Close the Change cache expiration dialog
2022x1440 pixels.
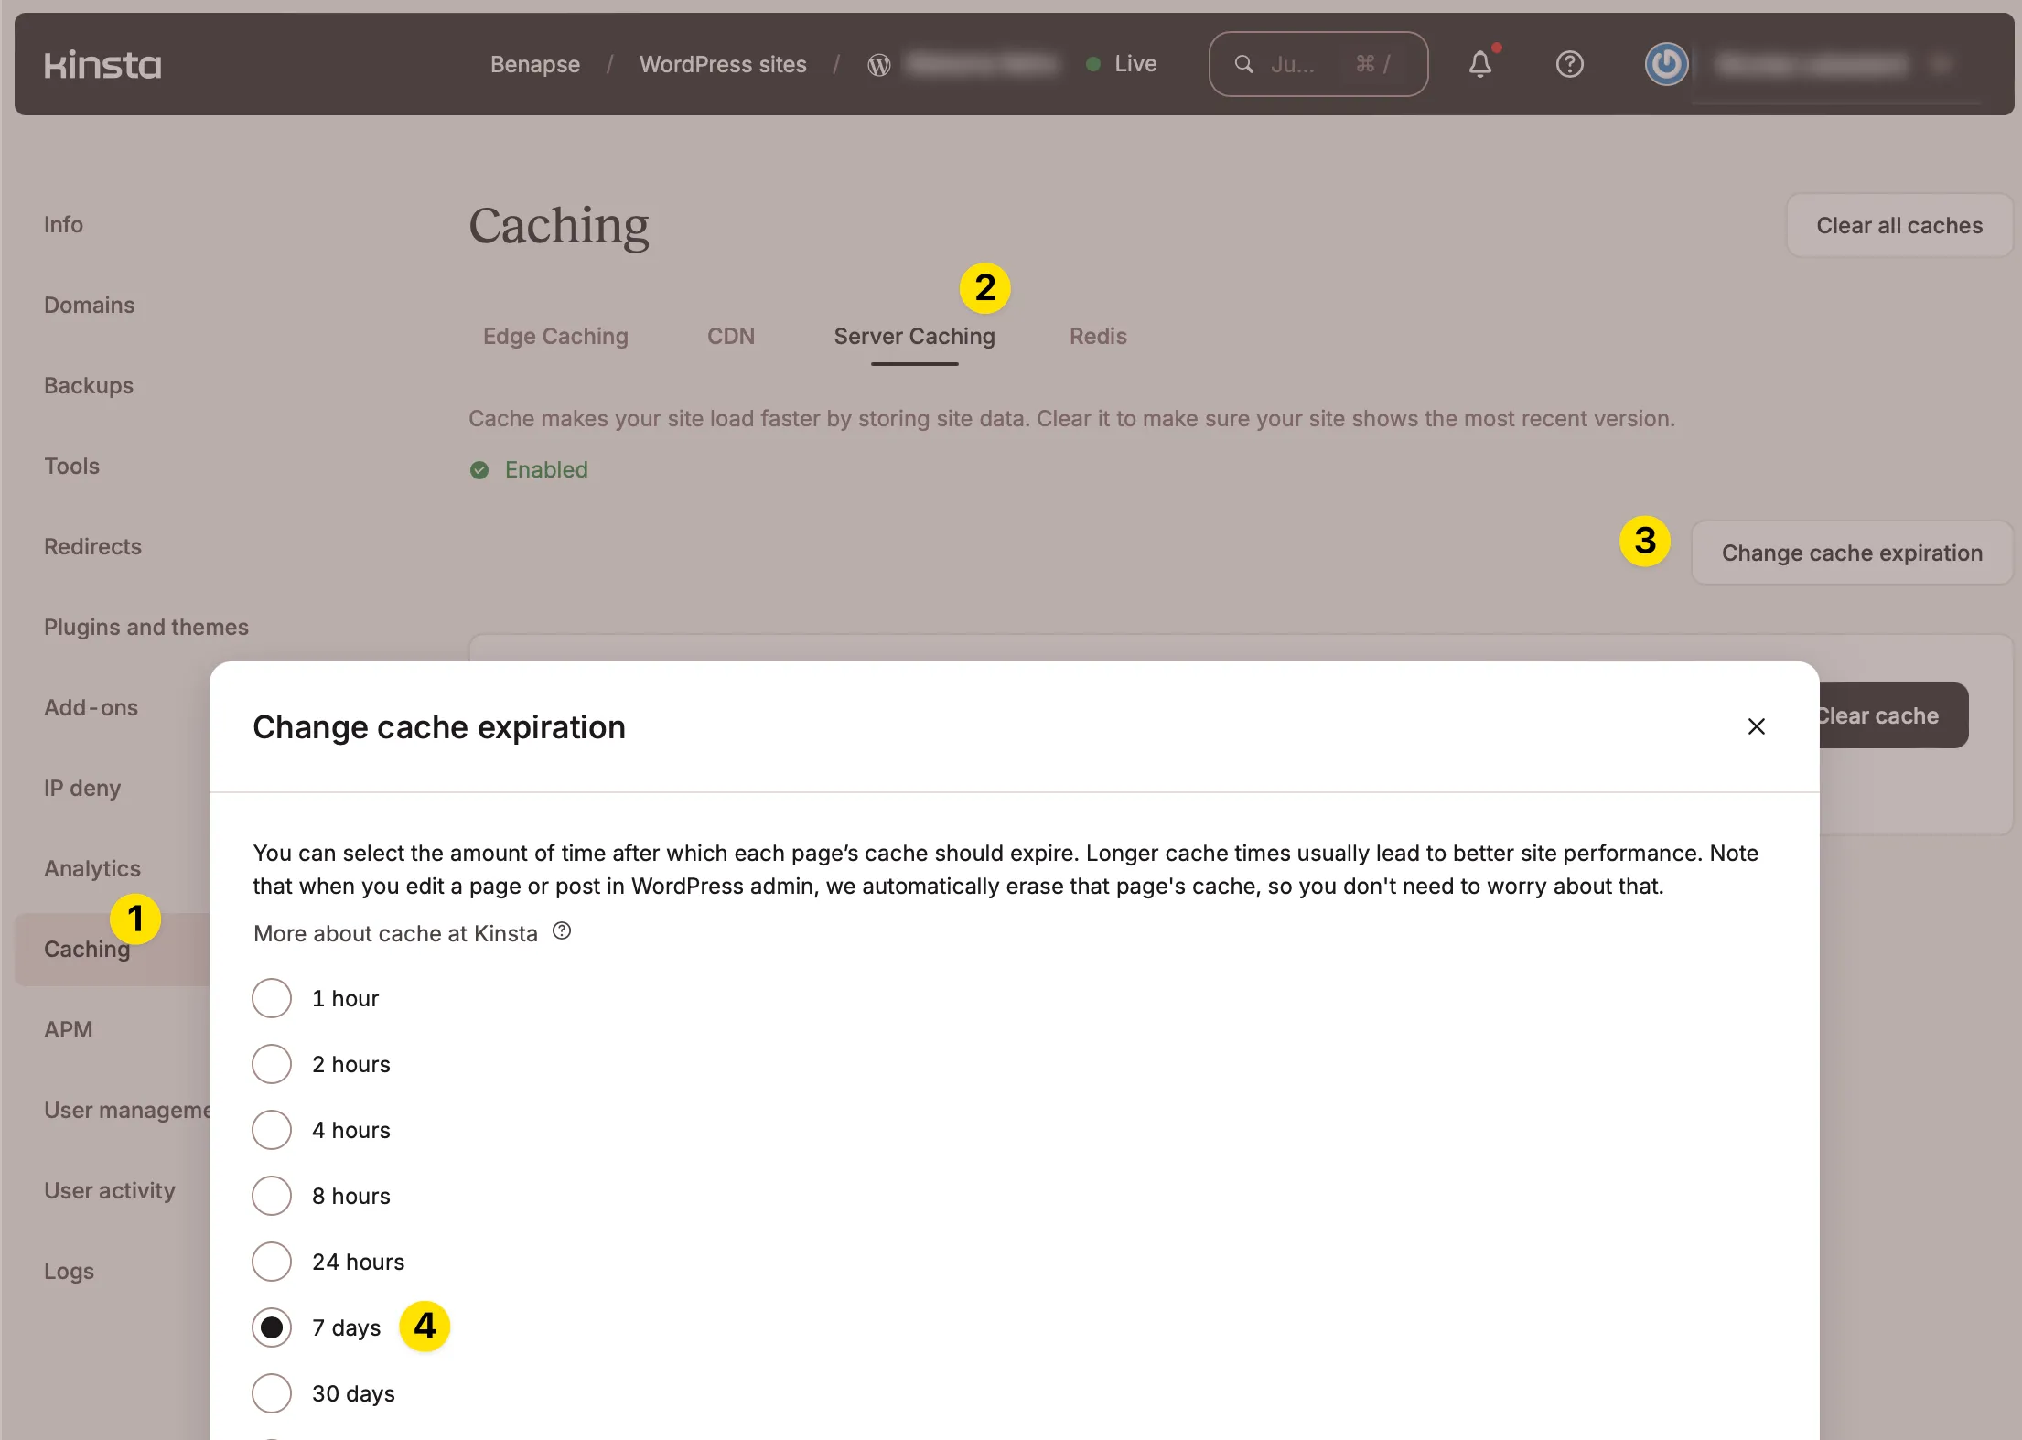pos(1756,726)
